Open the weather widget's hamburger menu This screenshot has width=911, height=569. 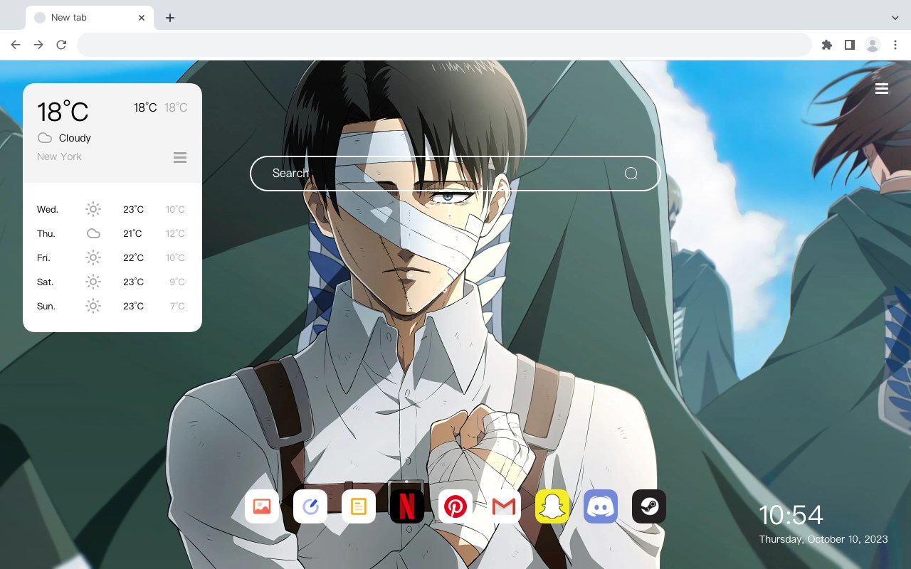(180, 157)
